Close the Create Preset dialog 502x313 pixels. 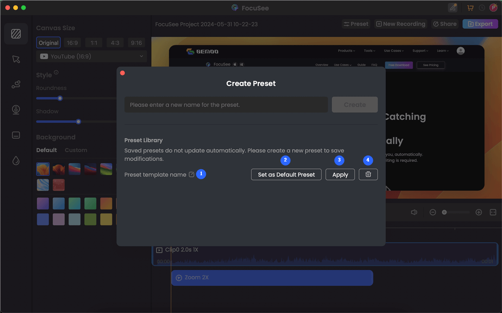click(x=122, y=73)
